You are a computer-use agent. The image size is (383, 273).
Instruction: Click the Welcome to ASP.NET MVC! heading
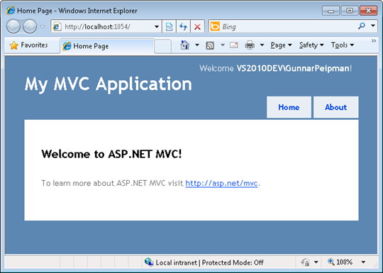coord(111,154)
